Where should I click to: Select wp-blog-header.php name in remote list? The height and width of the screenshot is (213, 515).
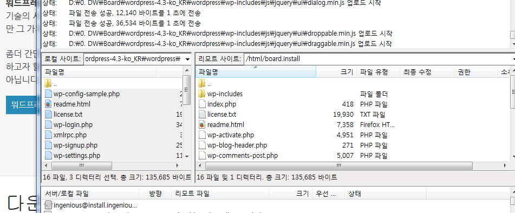pyautogui.click(x=237, y=145)
